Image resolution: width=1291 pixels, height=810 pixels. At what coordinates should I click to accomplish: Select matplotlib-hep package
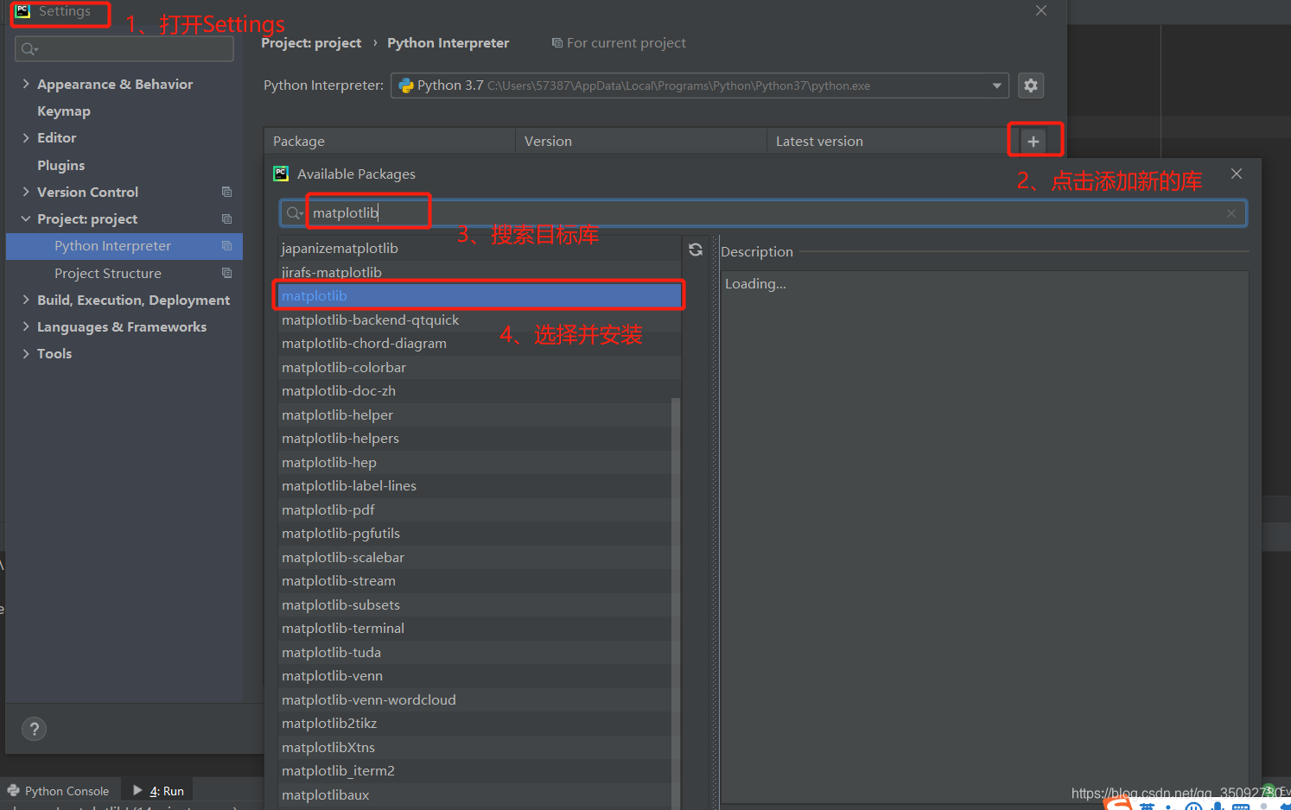[x=475, y=462]
